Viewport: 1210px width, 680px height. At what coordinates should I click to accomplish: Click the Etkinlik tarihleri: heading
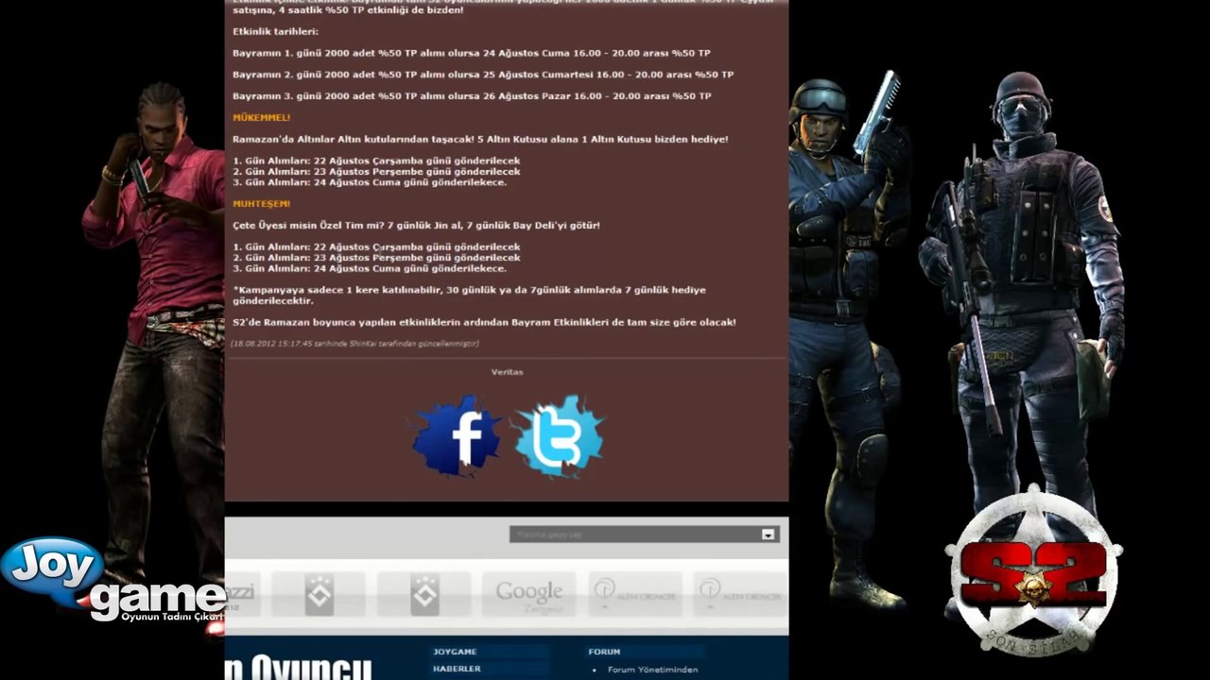[275, 31]
